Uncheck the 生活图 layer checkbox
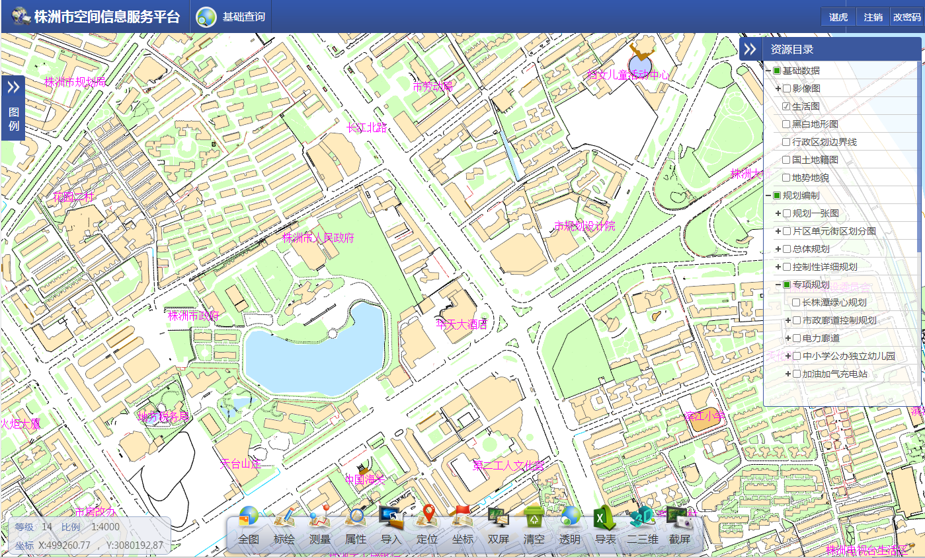 tap(786, 106)
